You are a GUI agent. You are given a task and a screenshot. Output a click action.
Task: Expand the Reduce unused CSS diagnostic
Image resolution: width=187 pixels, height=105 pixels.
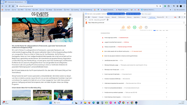click(134, 47)
